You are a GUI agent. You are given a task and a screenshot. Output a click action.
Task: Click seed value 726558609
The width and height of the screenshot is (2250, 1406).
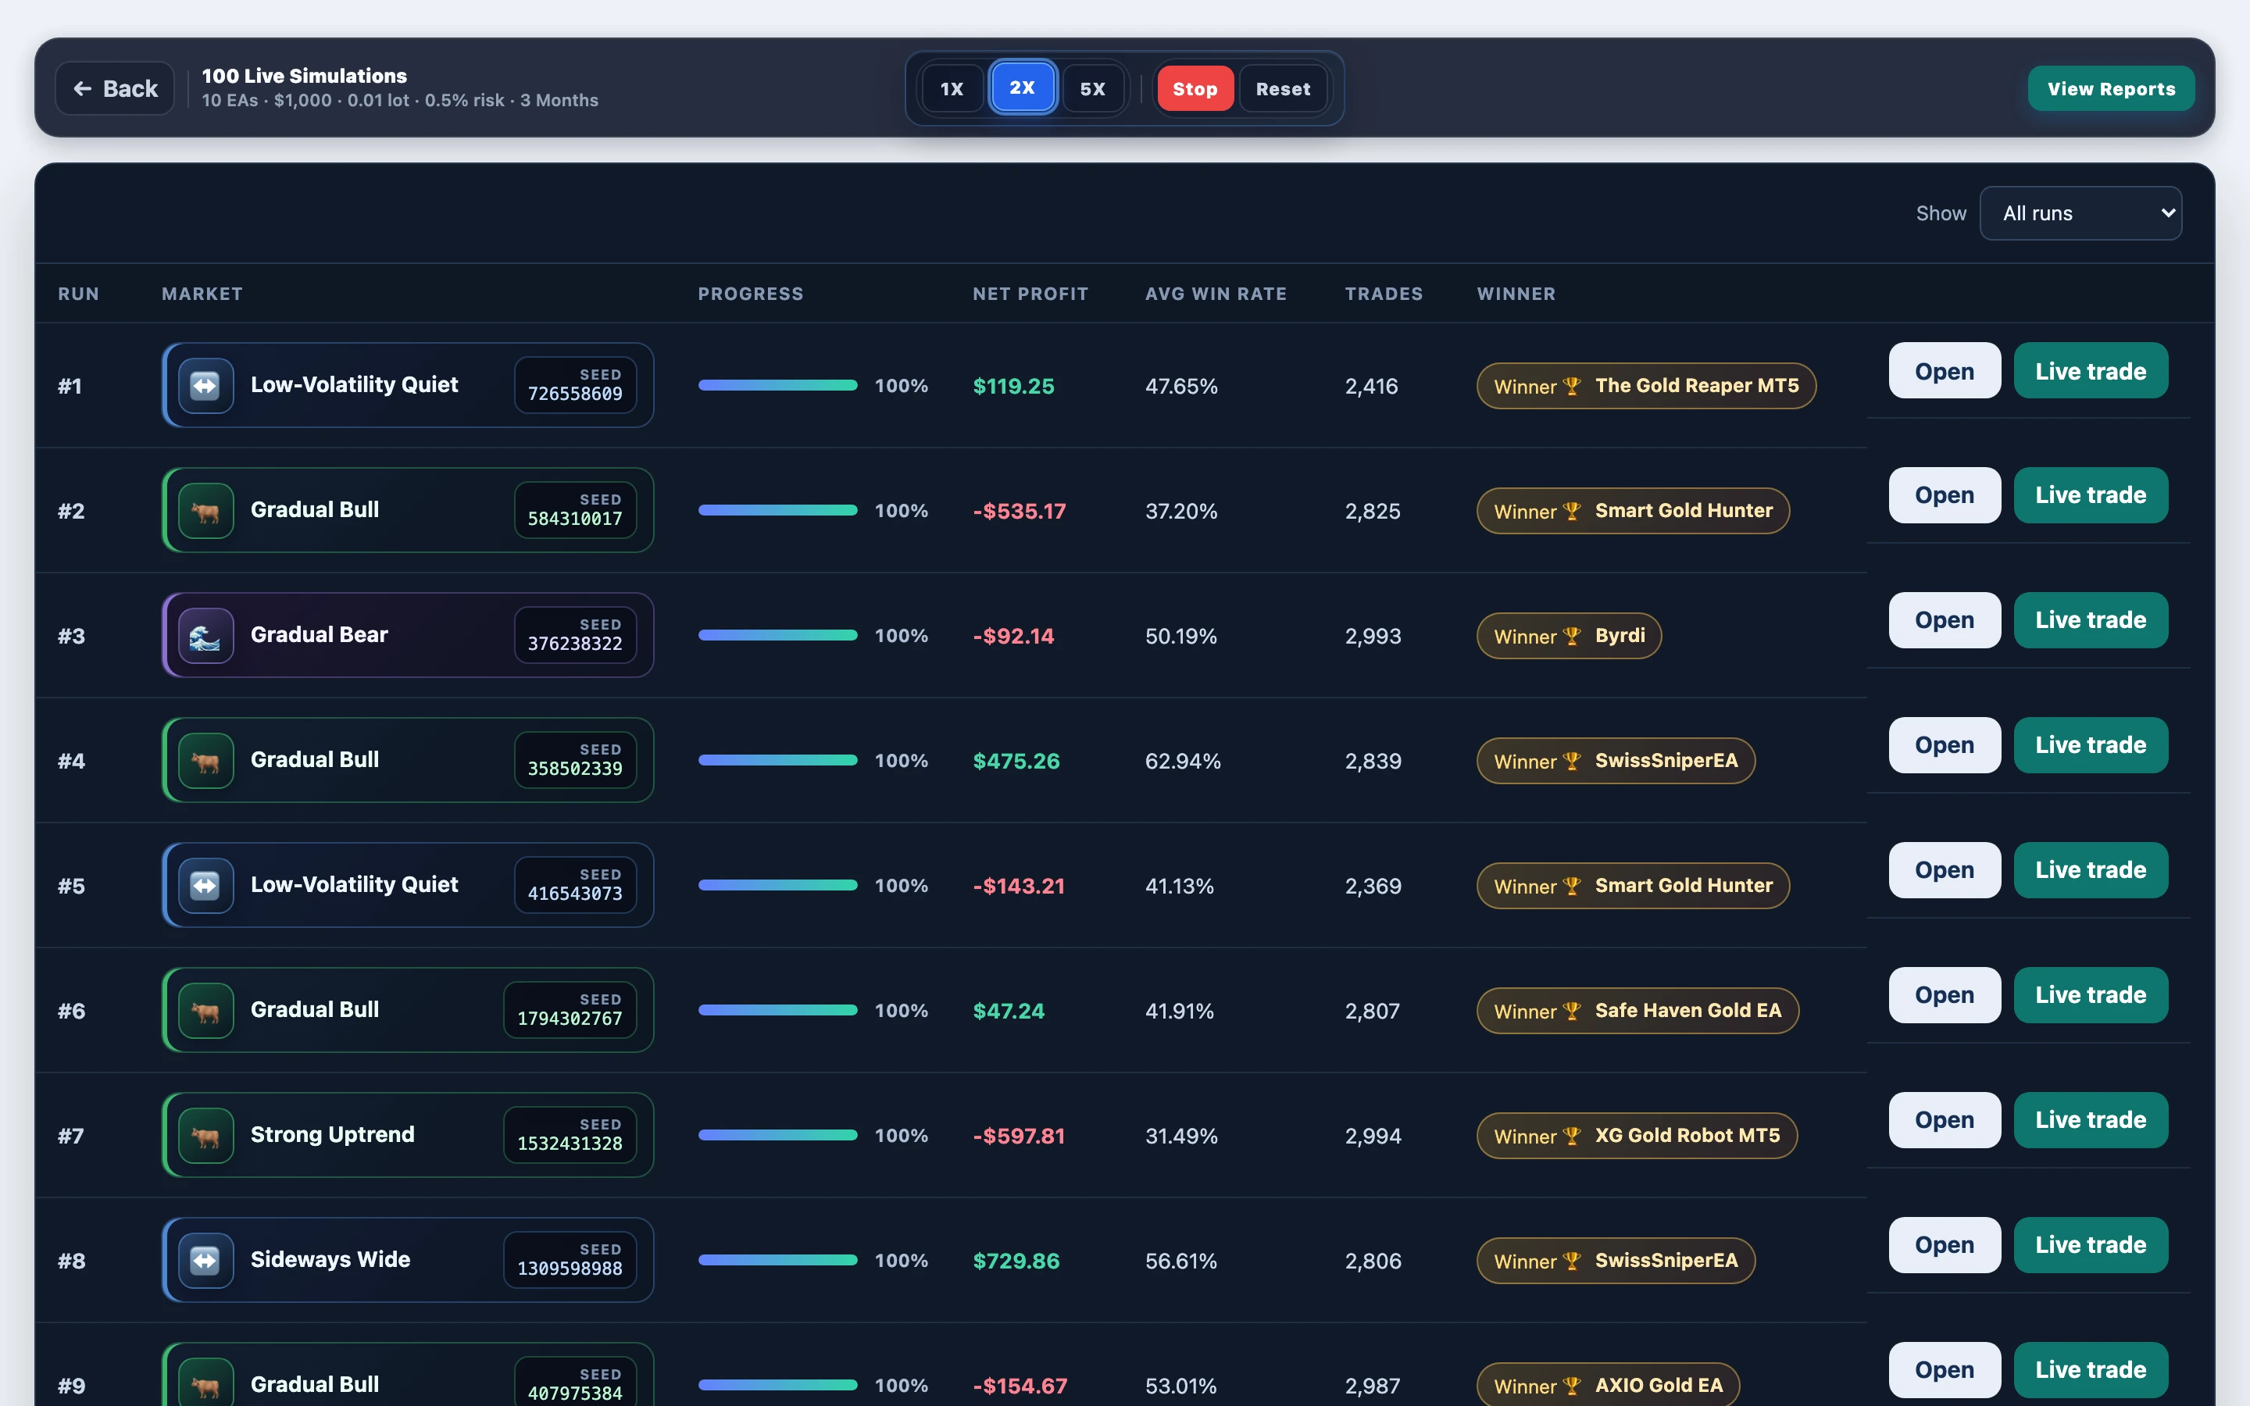click(576, 394)
